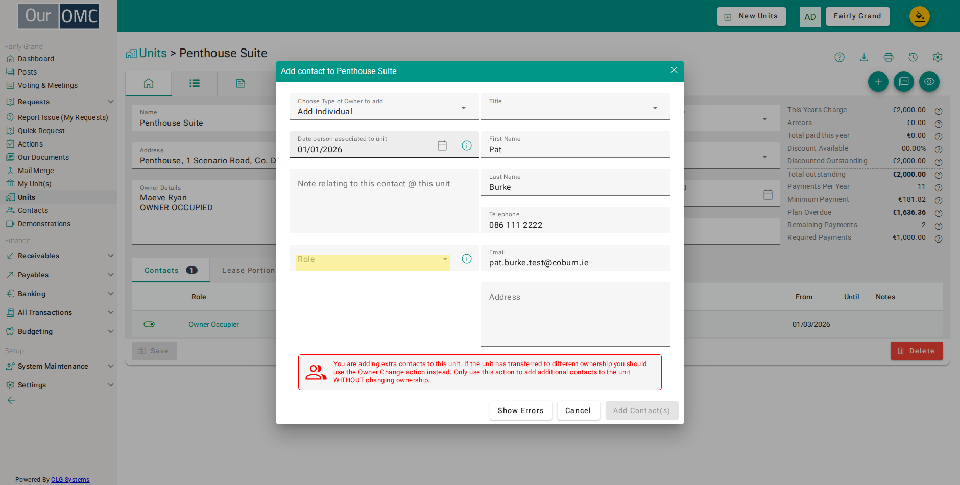Expand the Receivables sidebar section
Viewport: 960px width, 485px height.
(x=59, y=256)
